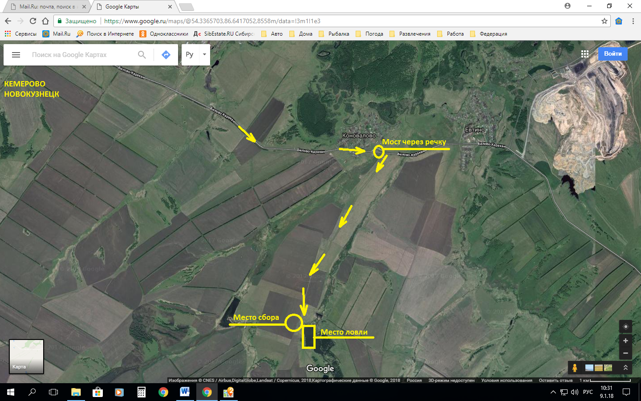Viewport: 641px width, 401px height.
Task: Open the Windows Start menu
Action: [11, 392]
